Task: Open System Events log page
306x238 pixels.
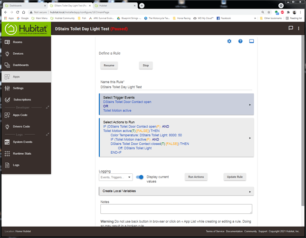Action: click(x=26, y=142)
